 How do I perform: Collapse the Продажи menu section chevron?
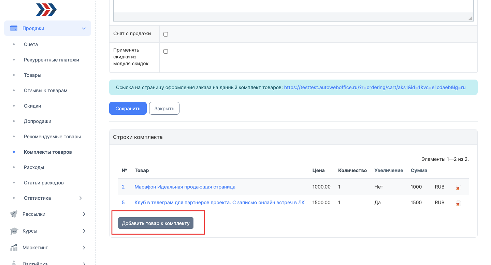point(84,29)
